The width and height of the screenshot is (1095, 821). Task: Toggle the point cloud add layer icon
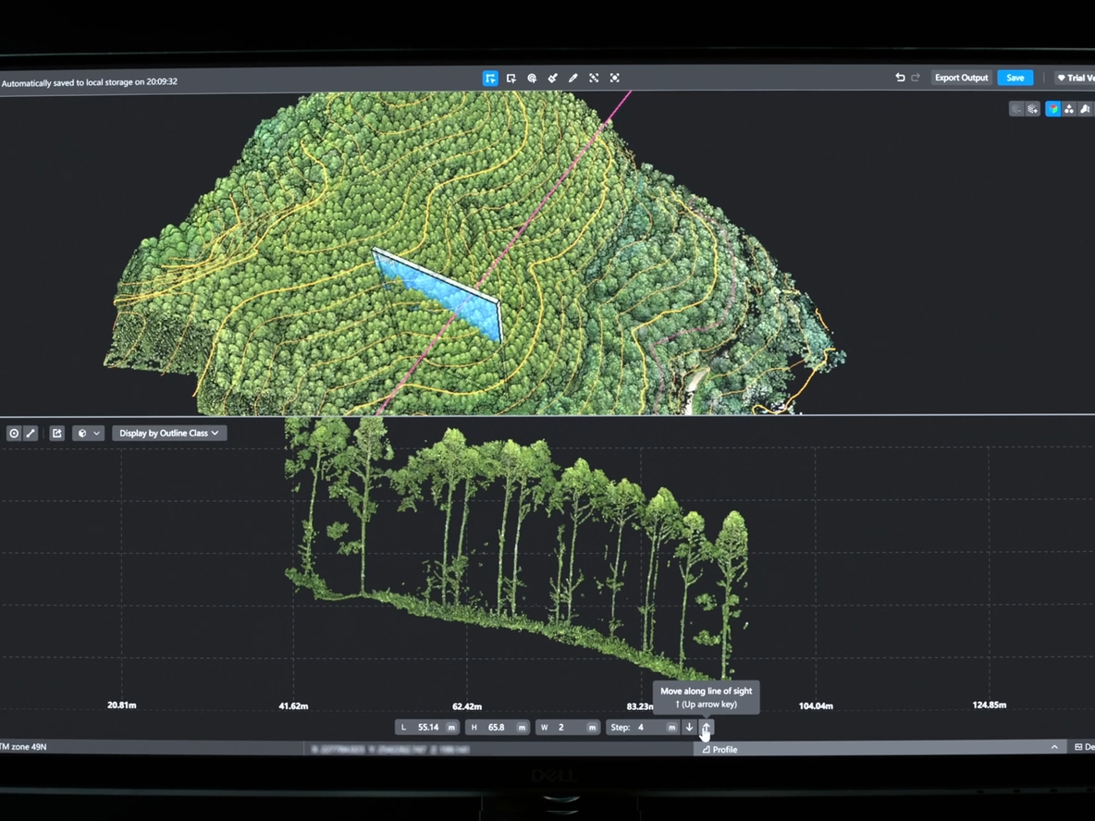(x=1033, y=109)
